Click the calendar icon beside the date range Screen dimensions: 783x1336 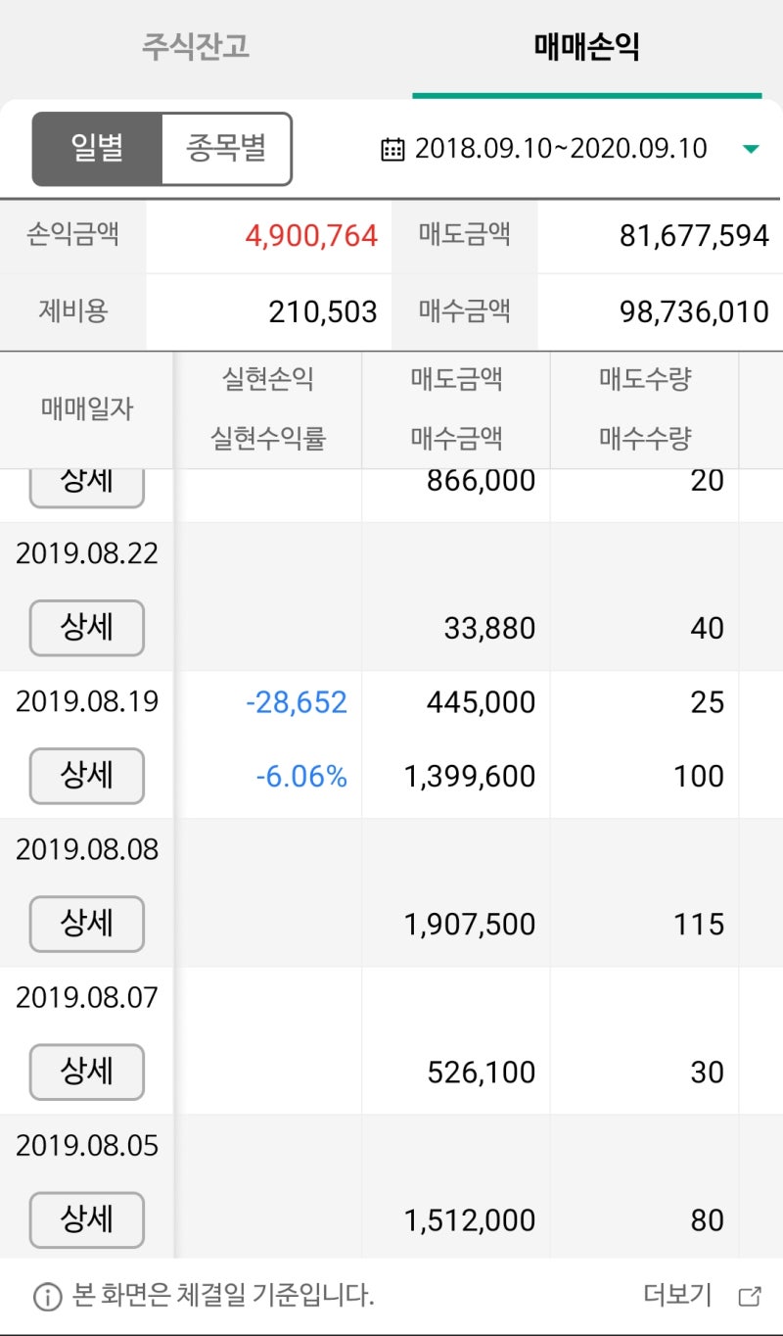tap(391, 148)
